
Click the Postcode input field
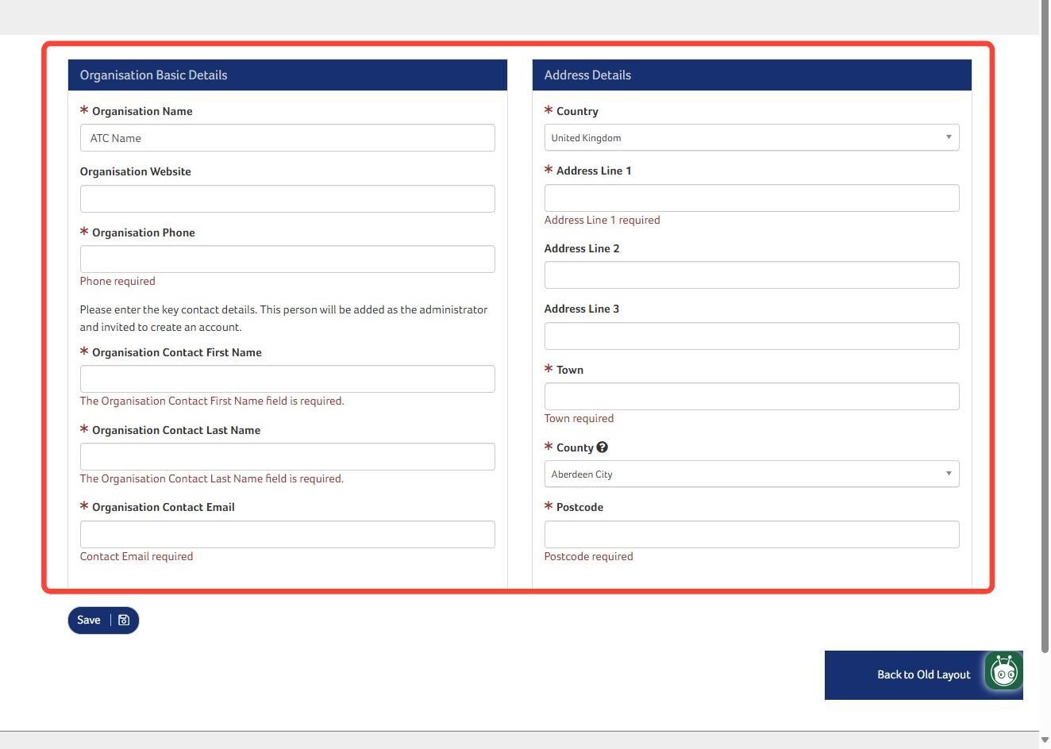tap(751, 534)
